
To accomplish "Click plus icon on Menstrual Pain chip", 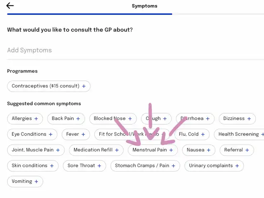I will click(171, 150).
